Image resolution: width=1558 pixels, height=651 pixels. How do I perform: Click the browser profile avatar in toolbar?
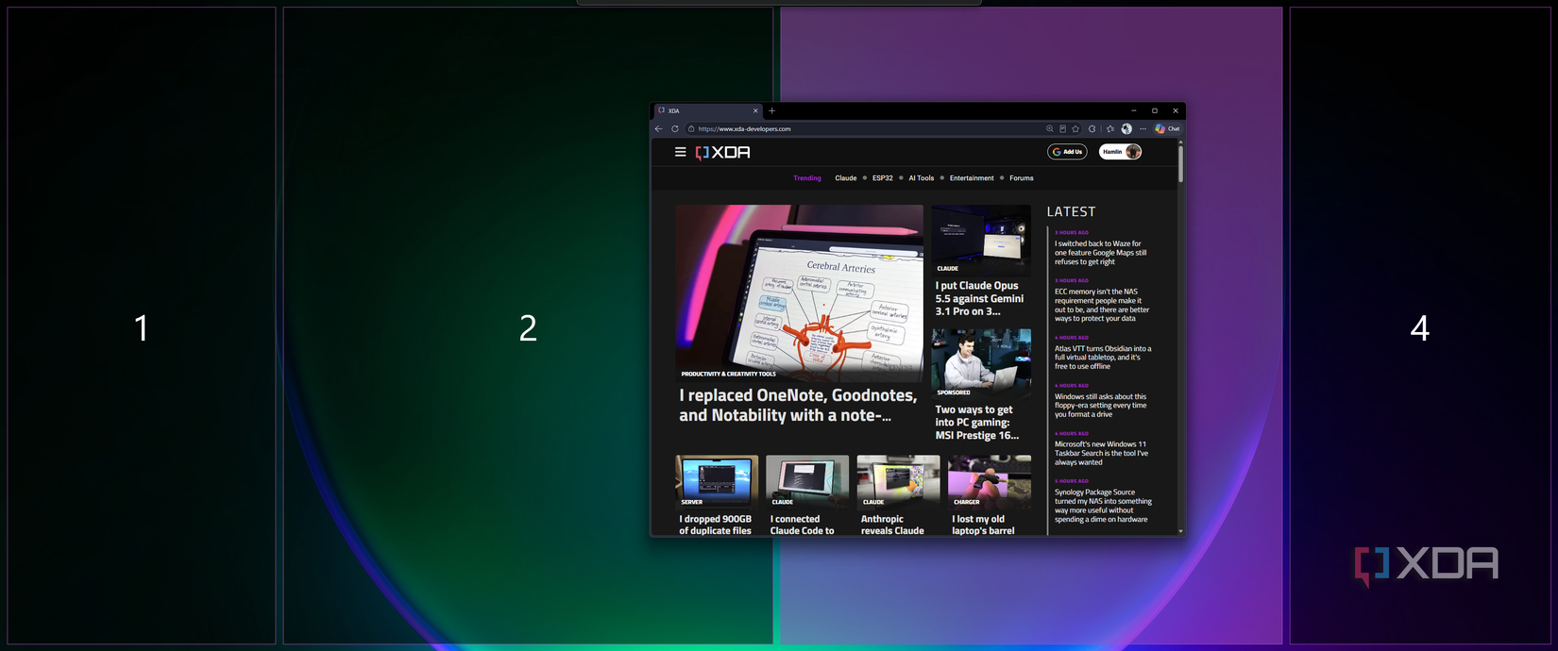[x=1126, y=129]
